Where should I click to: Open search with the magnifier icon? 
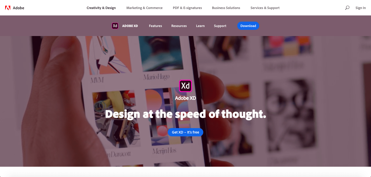point(347,8)
